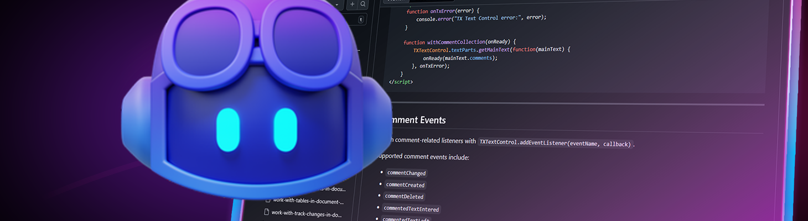Click the '}, onTxError);' code line
808x221 pixels.
point(431,66)
